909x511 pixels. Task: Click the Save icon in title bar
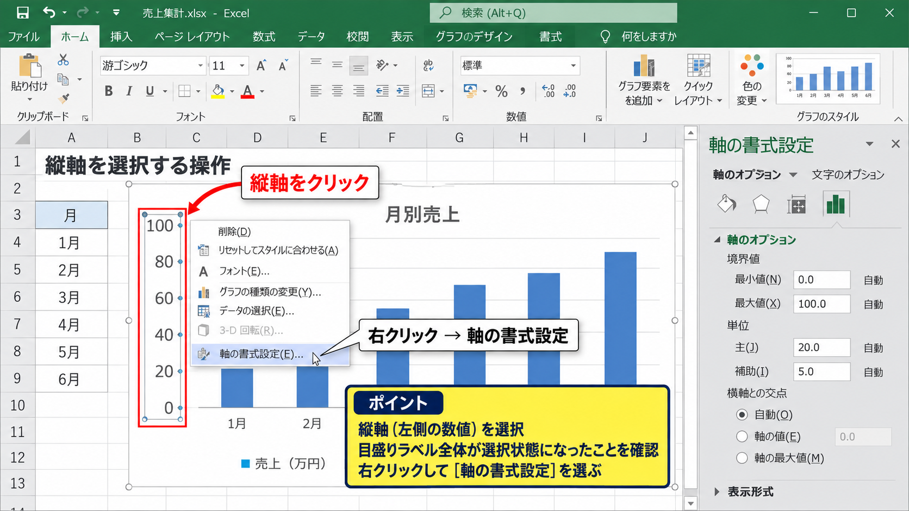(22, 12)
